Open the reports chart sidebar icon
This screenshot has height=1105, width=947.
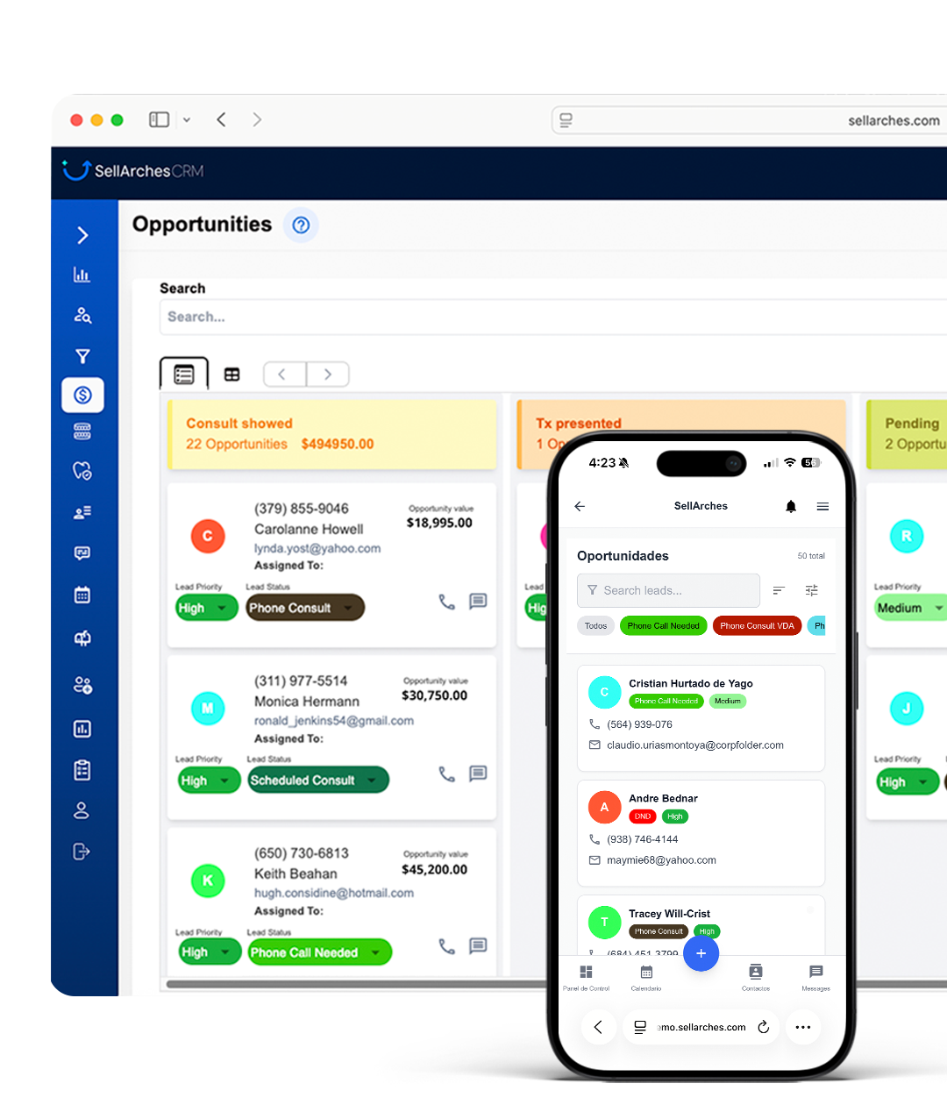tap(82, 729)
